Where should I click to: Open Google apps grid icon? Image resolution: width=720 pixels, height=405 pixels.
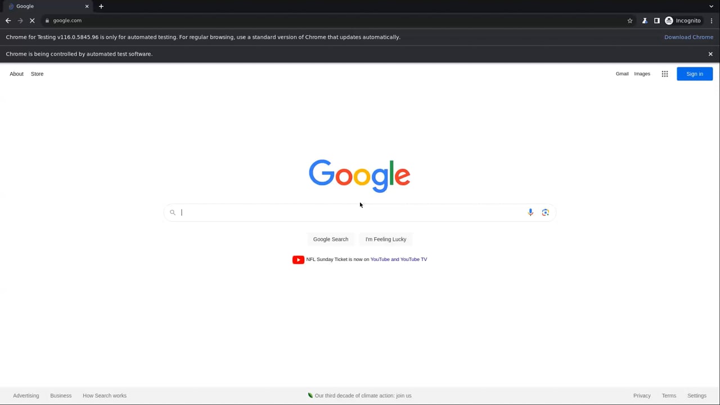pos(665,74)
